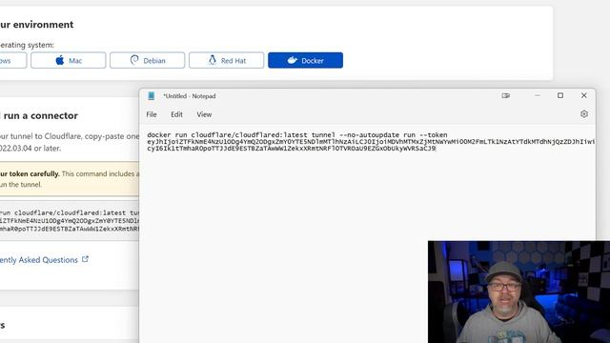
Task: Click the webcam video overlay
Action: 518,293
